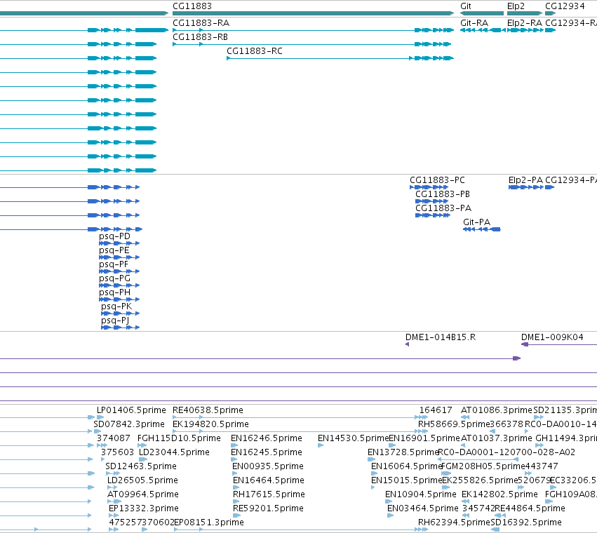Click the LD26505.5prime EST label
597x533 pixels.
click(x=143, y=481)
